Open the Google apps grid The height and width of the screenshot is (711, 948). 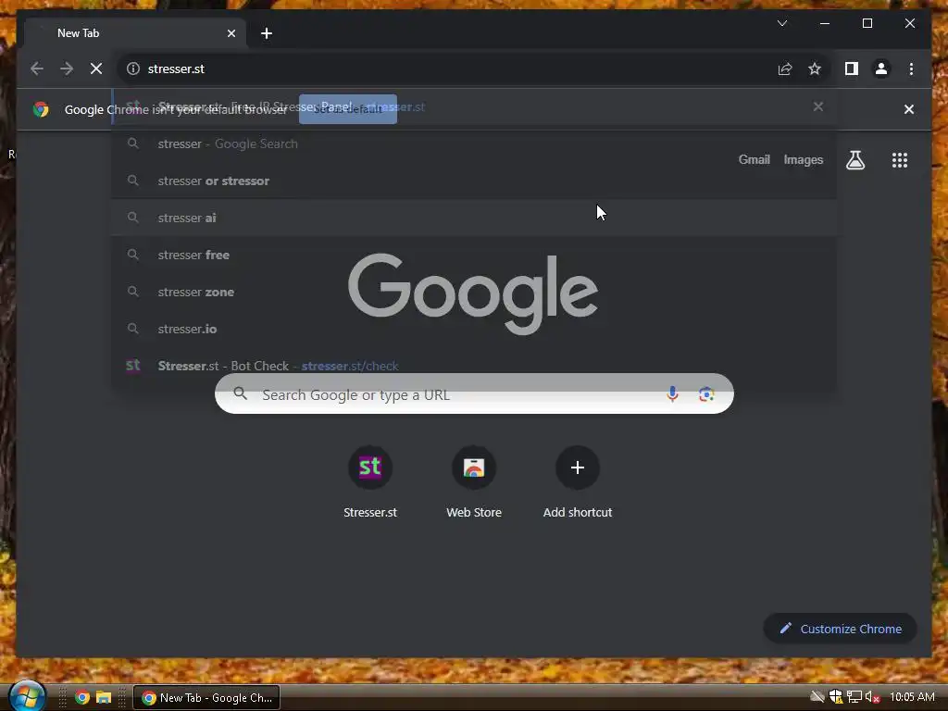coord(900,160)
